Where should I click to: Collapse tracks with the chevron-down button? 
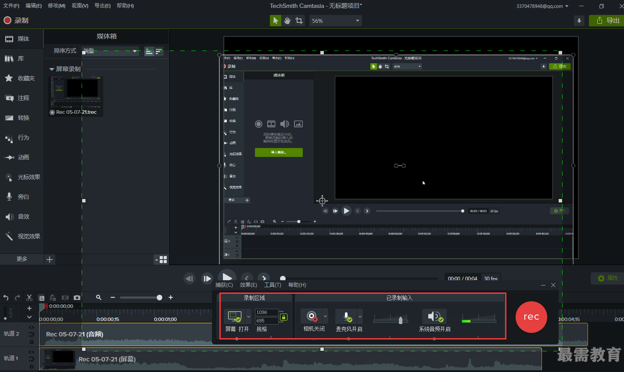tap(29, 317)
